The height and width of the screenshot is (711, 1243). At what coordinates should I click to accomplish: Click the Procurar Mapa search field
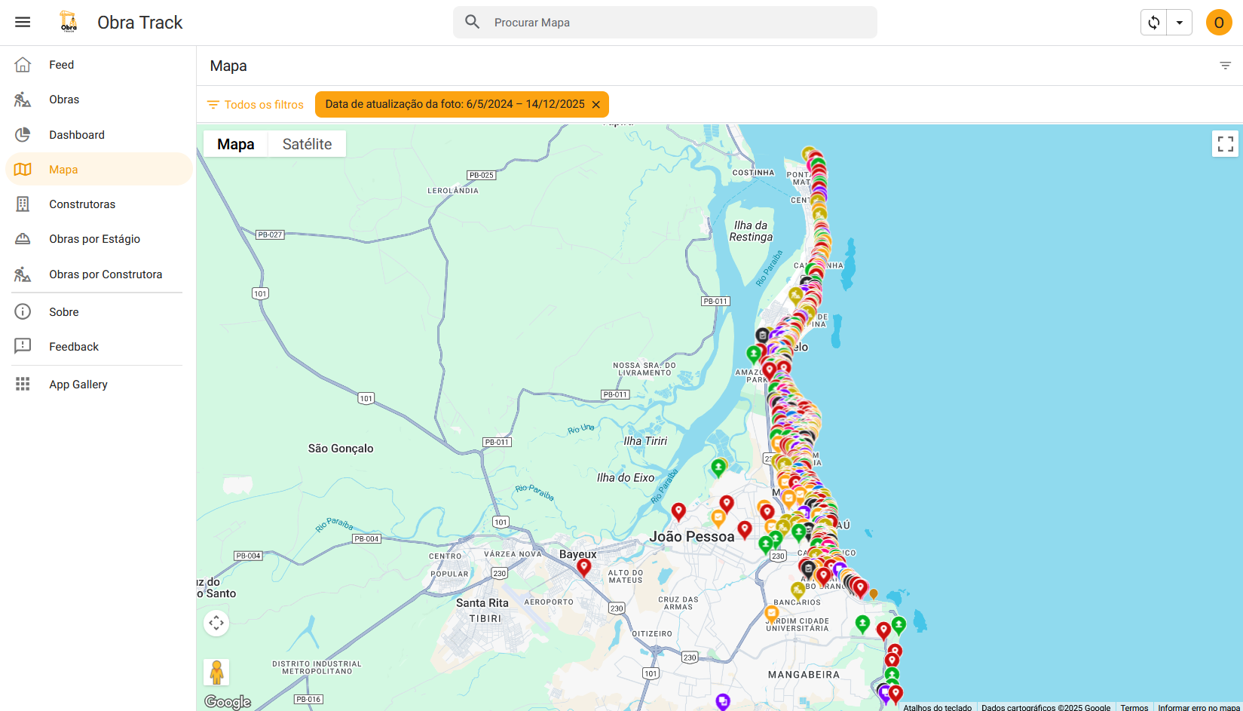663,22
